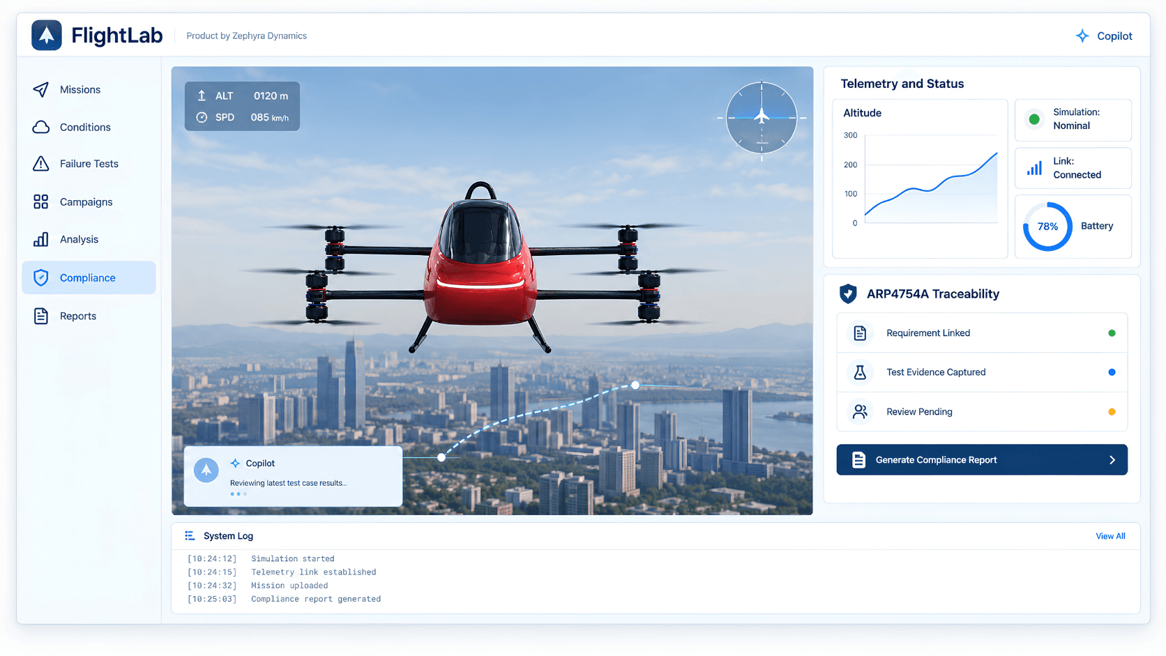Select Campaigns in the sidebar
The width and height of the screenshot is (1166, 656).
[89, 201]
